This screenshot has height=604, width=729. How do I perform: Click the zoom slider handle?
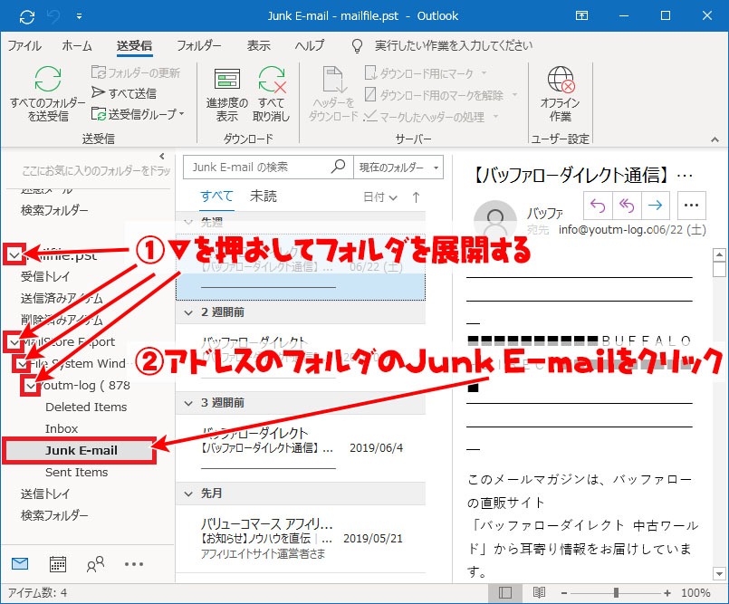pyautogui.click(x=616, y=593)
